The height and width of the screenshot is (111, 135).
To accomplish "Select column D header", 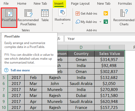I will 81,47.
